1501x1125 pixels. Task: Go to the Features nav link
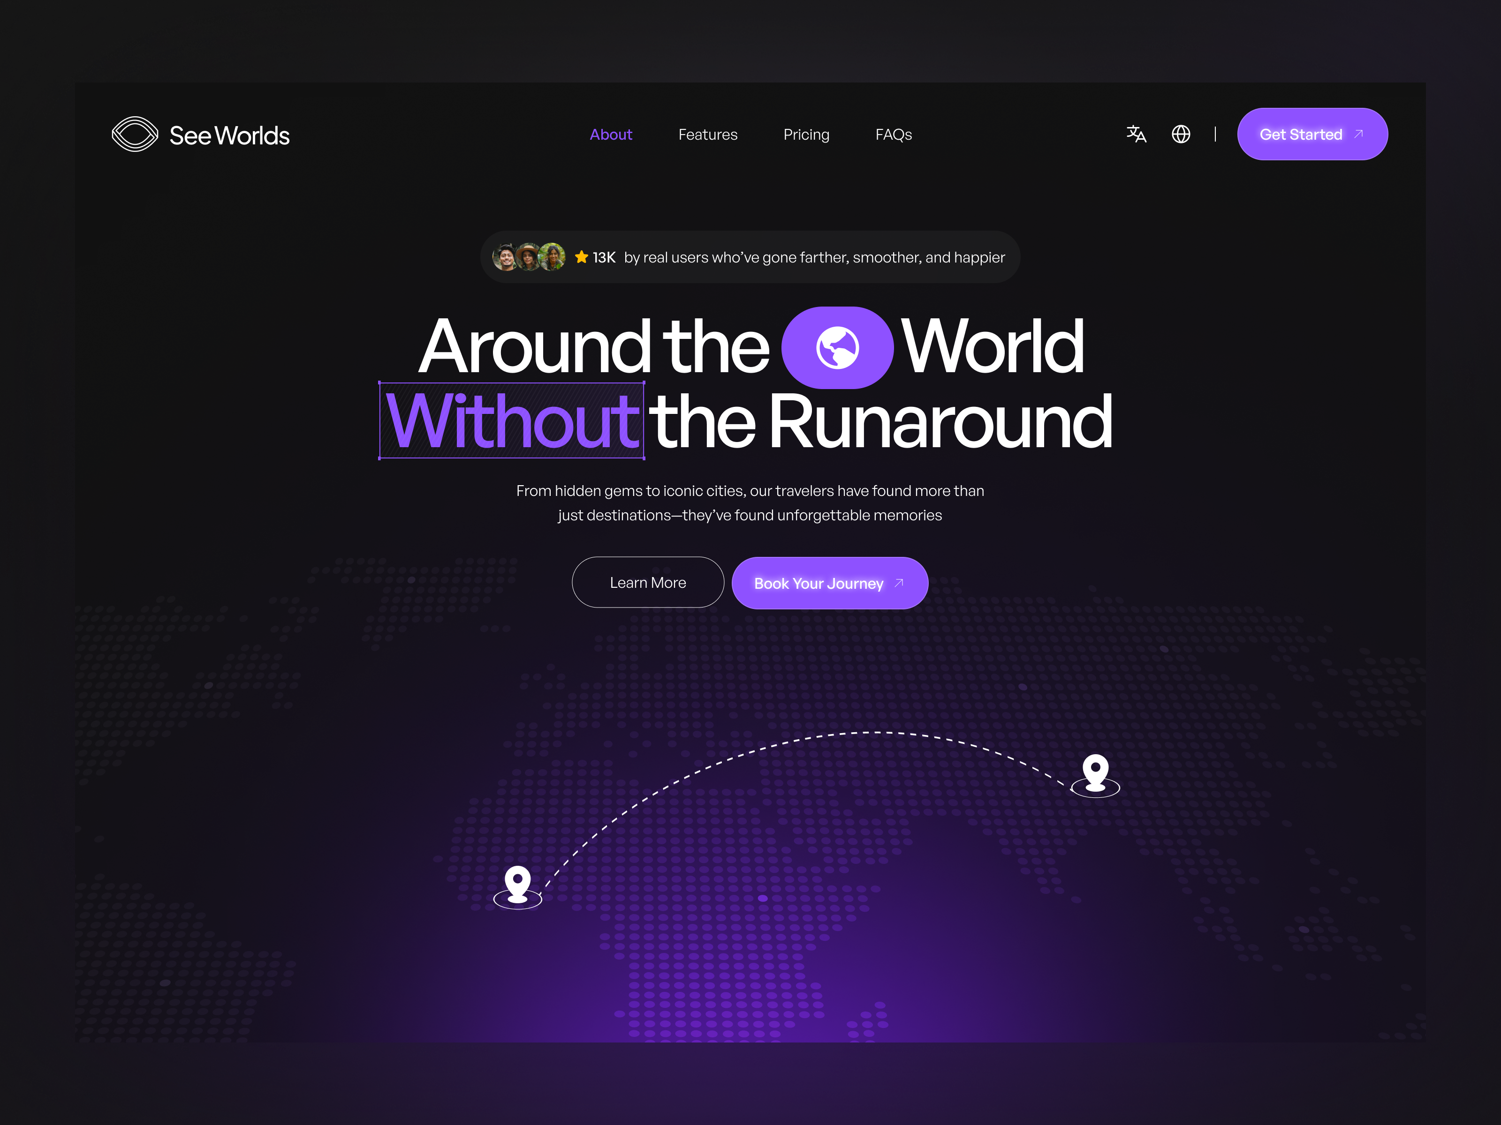coord(708,134)
